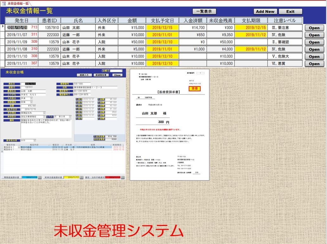Viewport: 327px width, 244px height.
Task: Click the 未収金残高 column header
Action: point(221,21)
